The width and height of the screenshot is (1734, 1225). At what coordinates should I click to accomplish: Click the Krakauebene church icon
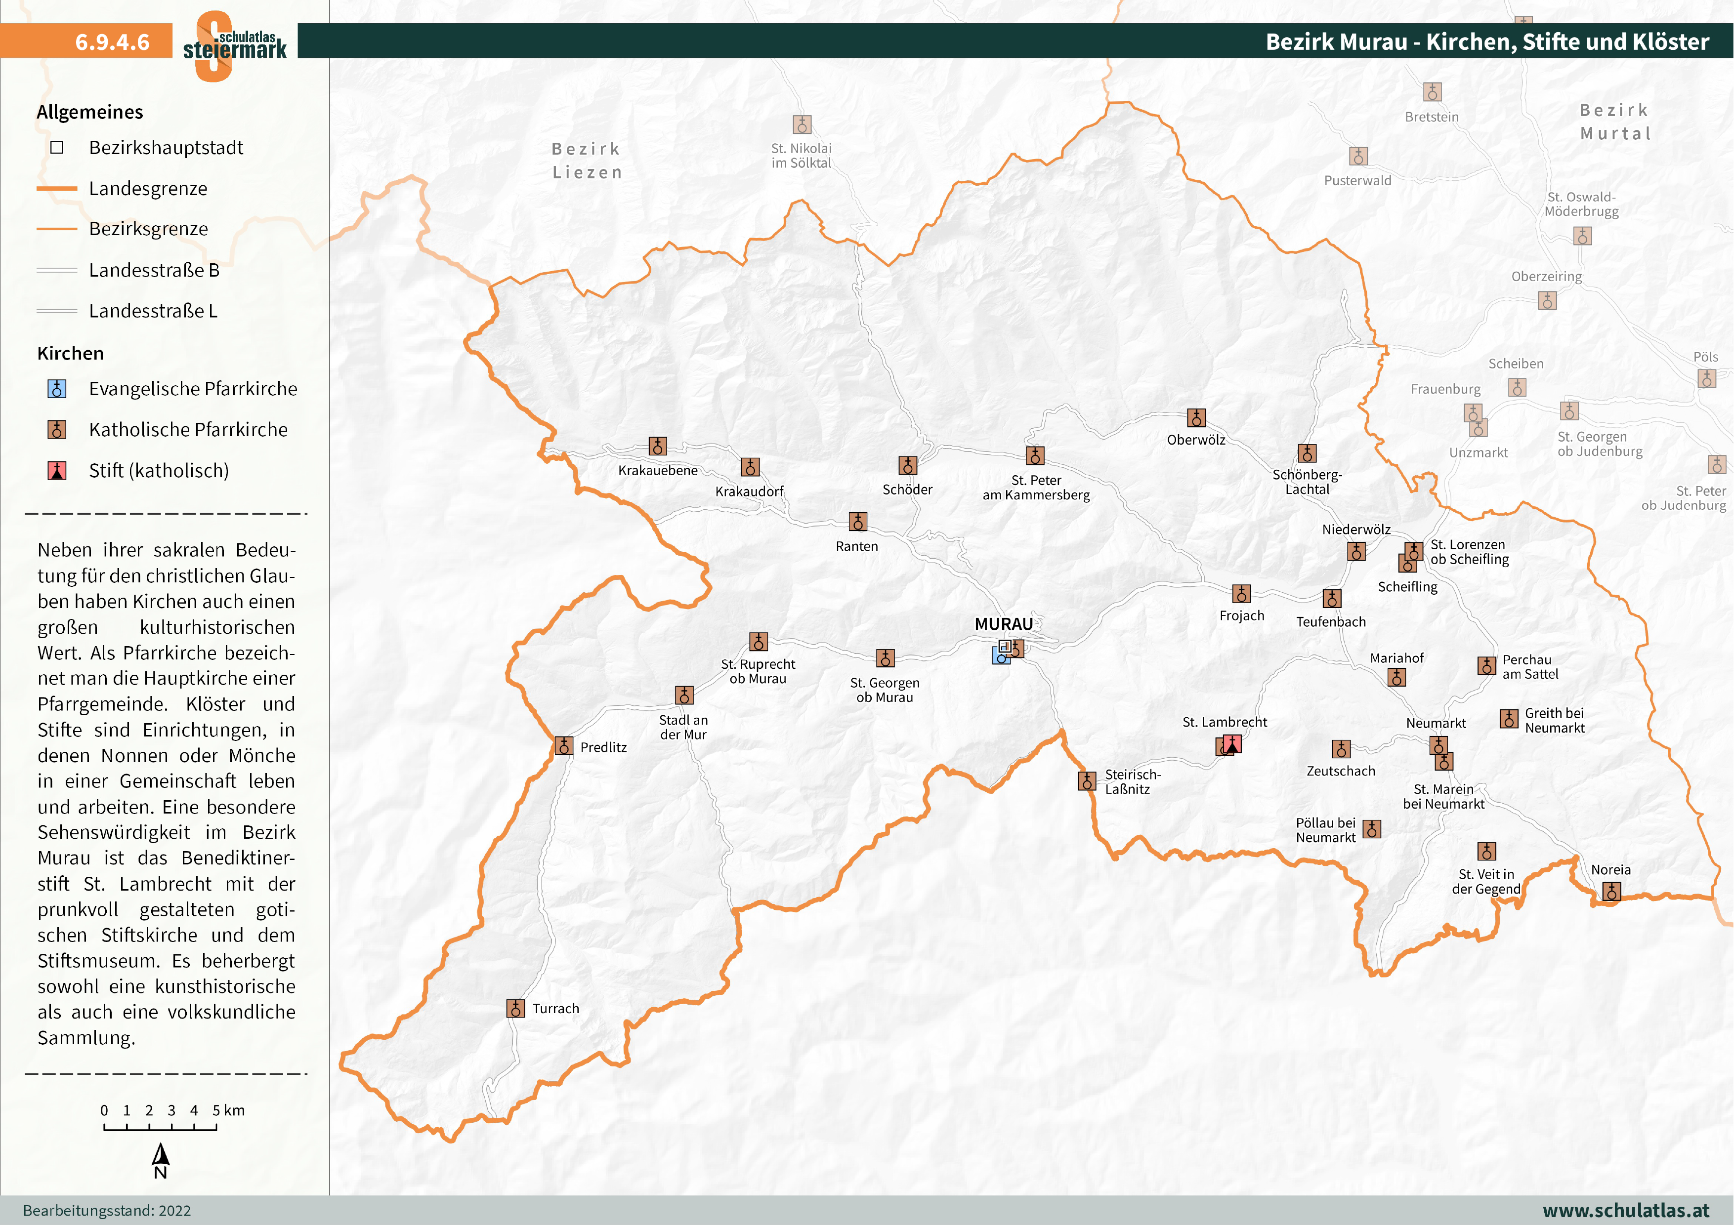coord(658,446)
